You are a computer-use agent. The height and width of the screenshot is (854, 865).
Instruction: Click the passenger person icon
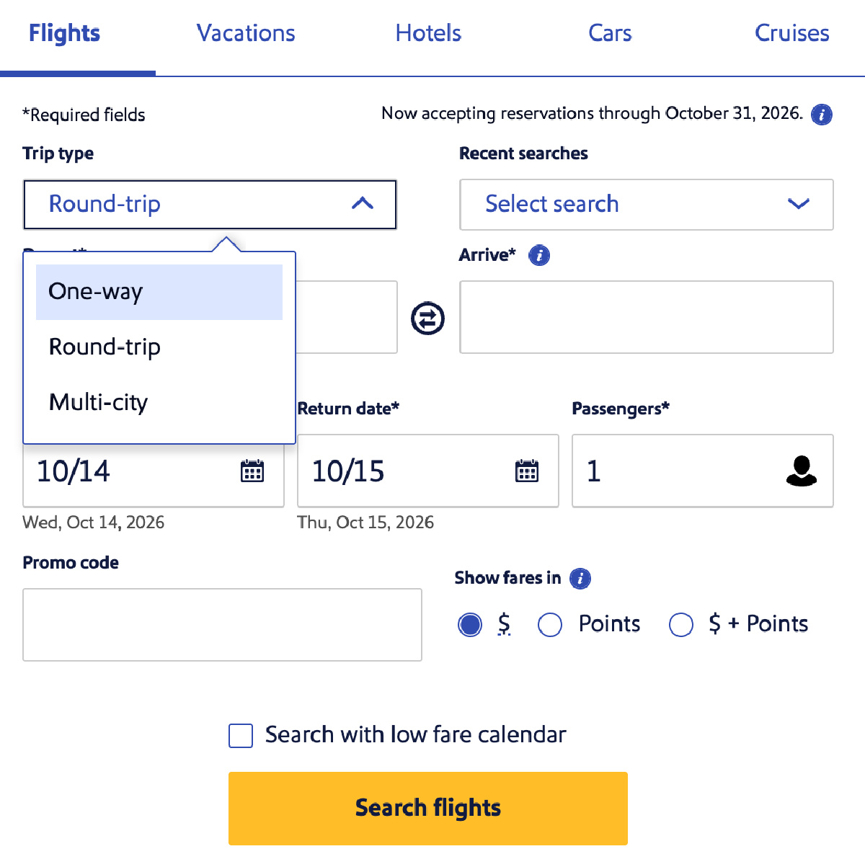pos(802,471)
